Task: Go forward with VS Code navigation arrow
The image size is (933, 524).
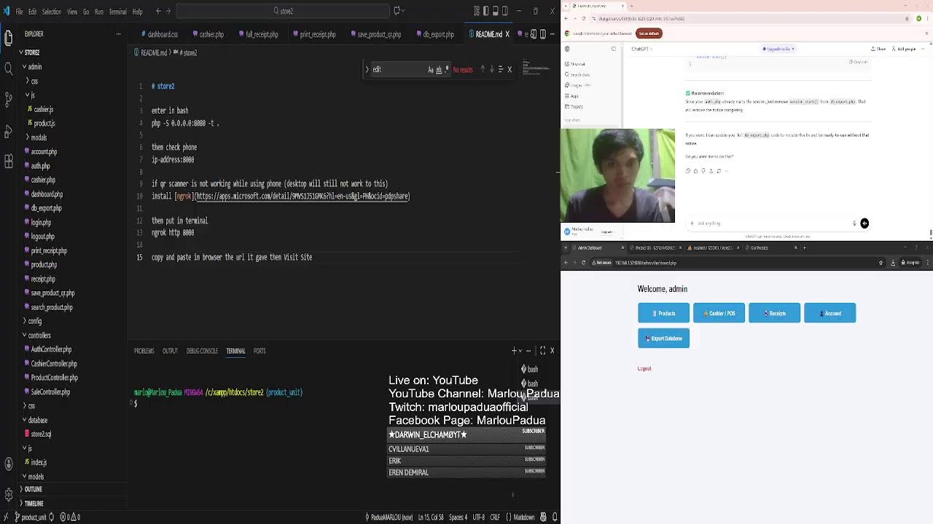Action: pos(168,11)
